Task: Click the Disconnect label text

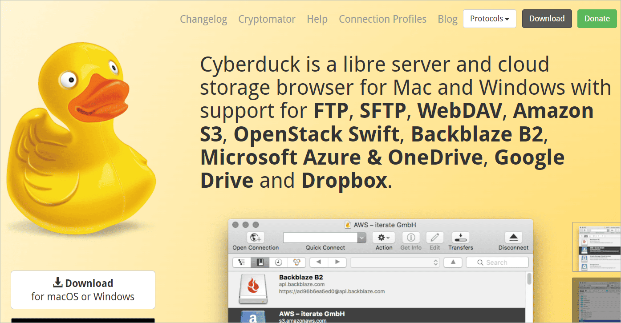Action: (x=513, y=248)
